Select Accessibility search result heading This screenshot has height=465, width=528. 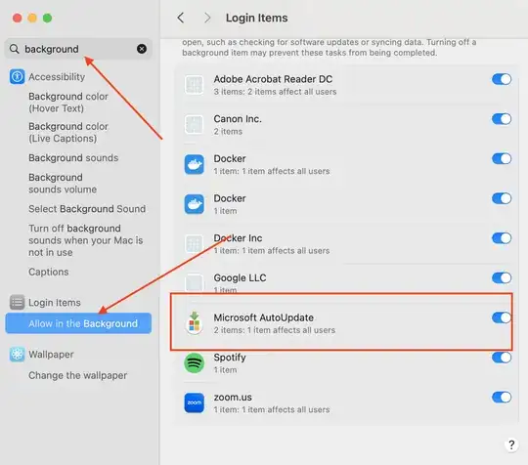57,77
